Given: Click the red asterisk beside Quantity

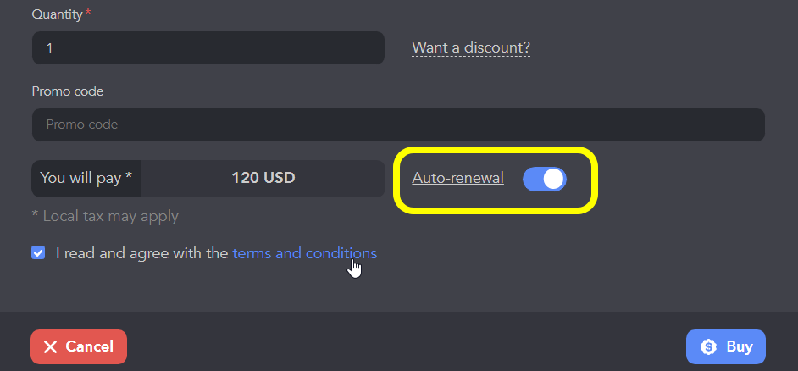Looking at the screenshot, I should (88, 13).
